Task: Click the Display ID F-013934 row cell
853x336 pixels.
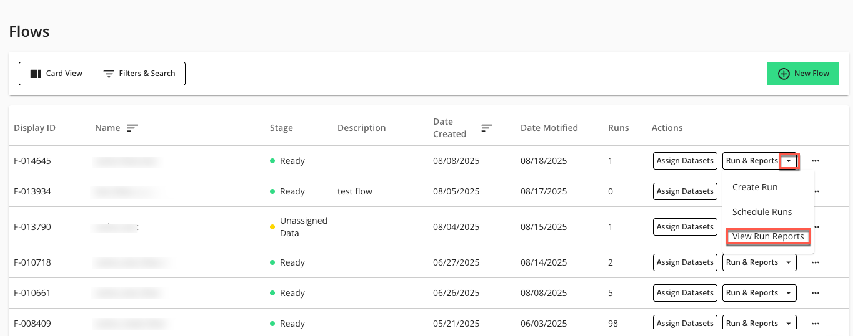Action: 32,191
